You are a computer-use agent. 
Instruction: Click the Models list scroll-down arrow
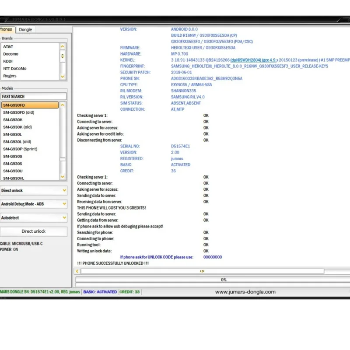pyautogui.click(x=63, y=177)
